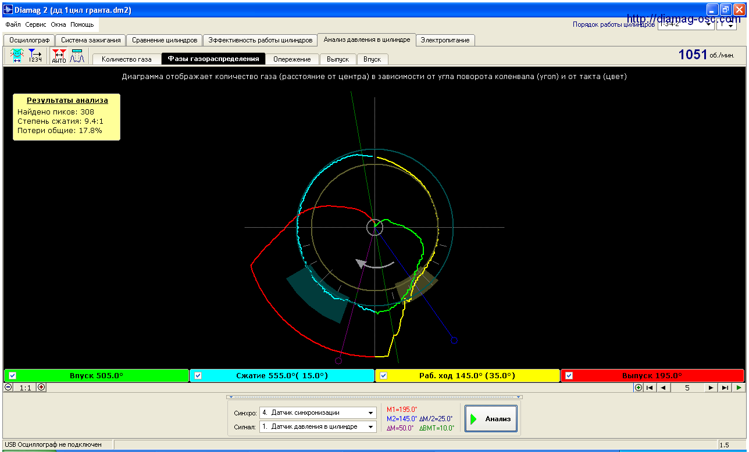This screenshot has height=452, width=749.
Task: Jump to the last frame
Action: 725,388
